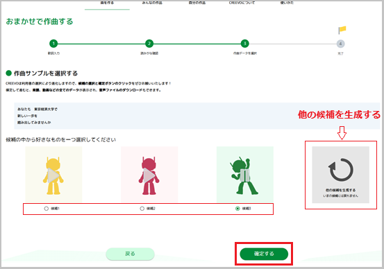Select the 候補3 radio button
The width and height of the screenshot is (384, 269).
click(x=237, y=209)
